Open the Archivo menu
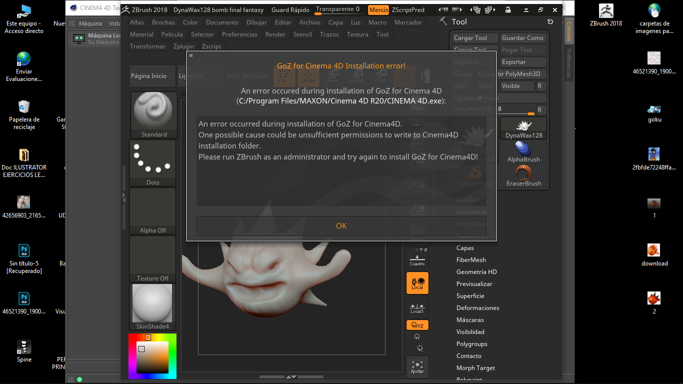The width and height of the screenshot is (683, 384). click(x=310, y=22)
